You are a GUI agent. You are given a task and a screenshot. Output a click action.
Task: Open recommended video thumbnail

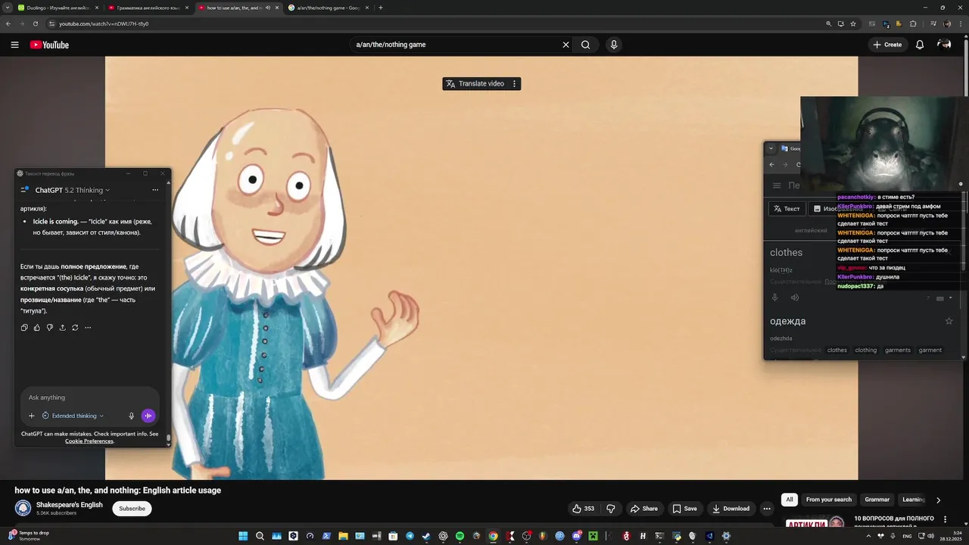[x=815, y=521]
